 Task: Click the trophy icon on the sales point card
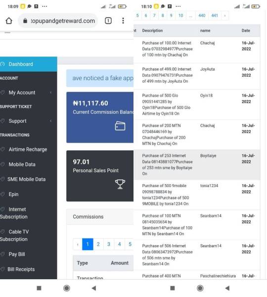tap(120, 184)
